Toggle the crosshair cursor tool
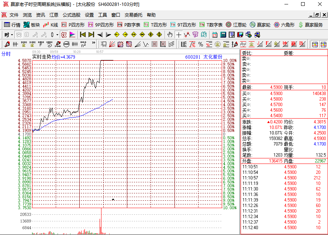This screenshot has width=328, height=235. pos(179,35)
